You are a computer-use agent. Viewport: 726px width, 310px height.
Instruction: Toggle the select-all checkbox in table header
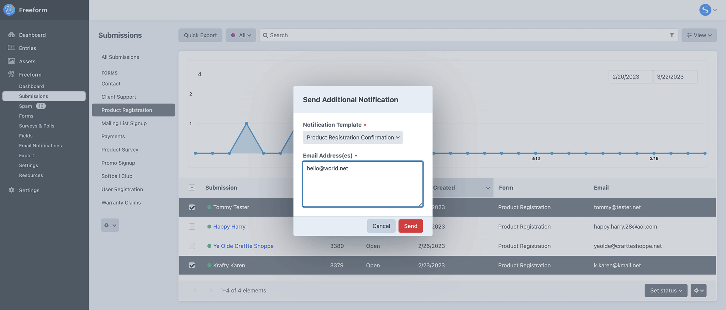[192, 187]
